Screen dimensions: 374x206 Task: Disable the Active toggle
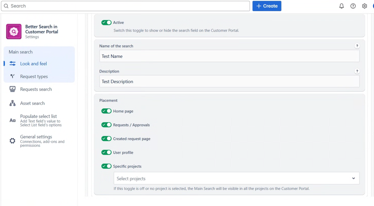click(x=106, y=22)
